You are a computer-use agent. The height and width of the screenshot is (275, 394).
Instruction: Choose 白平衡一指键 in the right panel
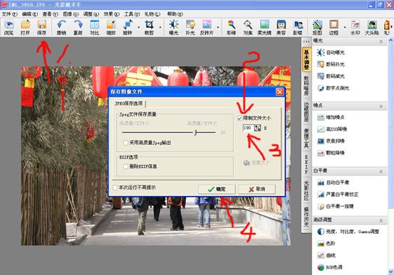click(336, 206)
